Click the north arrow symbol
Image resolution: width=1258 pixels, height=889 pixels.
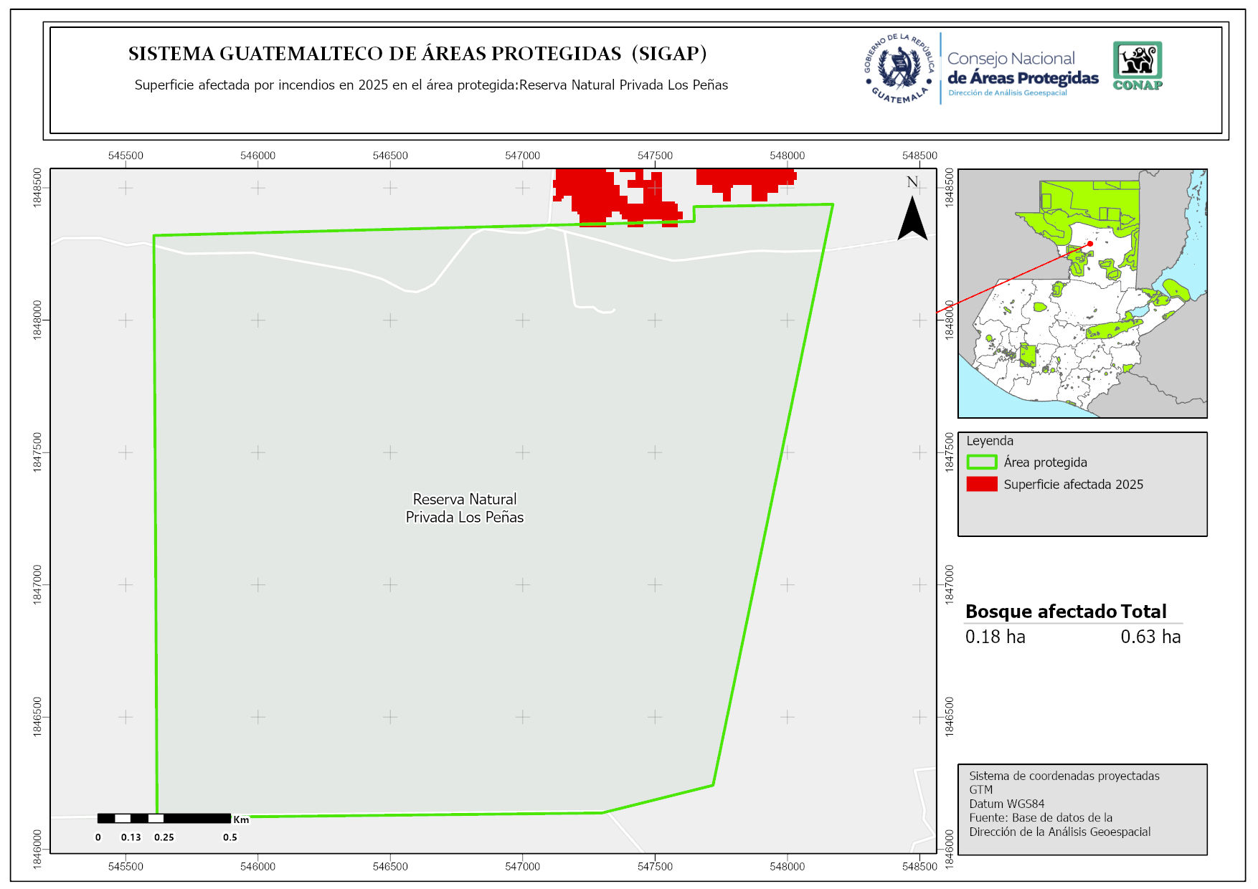pos(912,217)
